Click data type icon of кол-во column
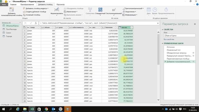This screenshot has height=112, width=199. tap(120, 27)
